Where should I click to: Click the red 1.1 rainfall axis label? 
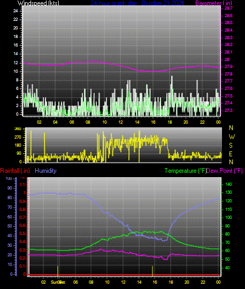tap(22, 185)
